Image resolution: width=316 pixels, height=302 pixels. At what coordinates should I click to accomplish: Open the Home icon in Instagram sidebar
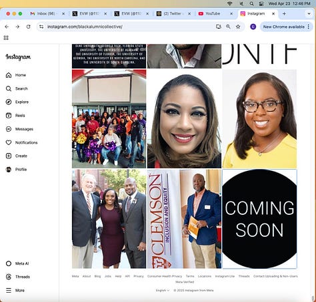coord(9,75)
